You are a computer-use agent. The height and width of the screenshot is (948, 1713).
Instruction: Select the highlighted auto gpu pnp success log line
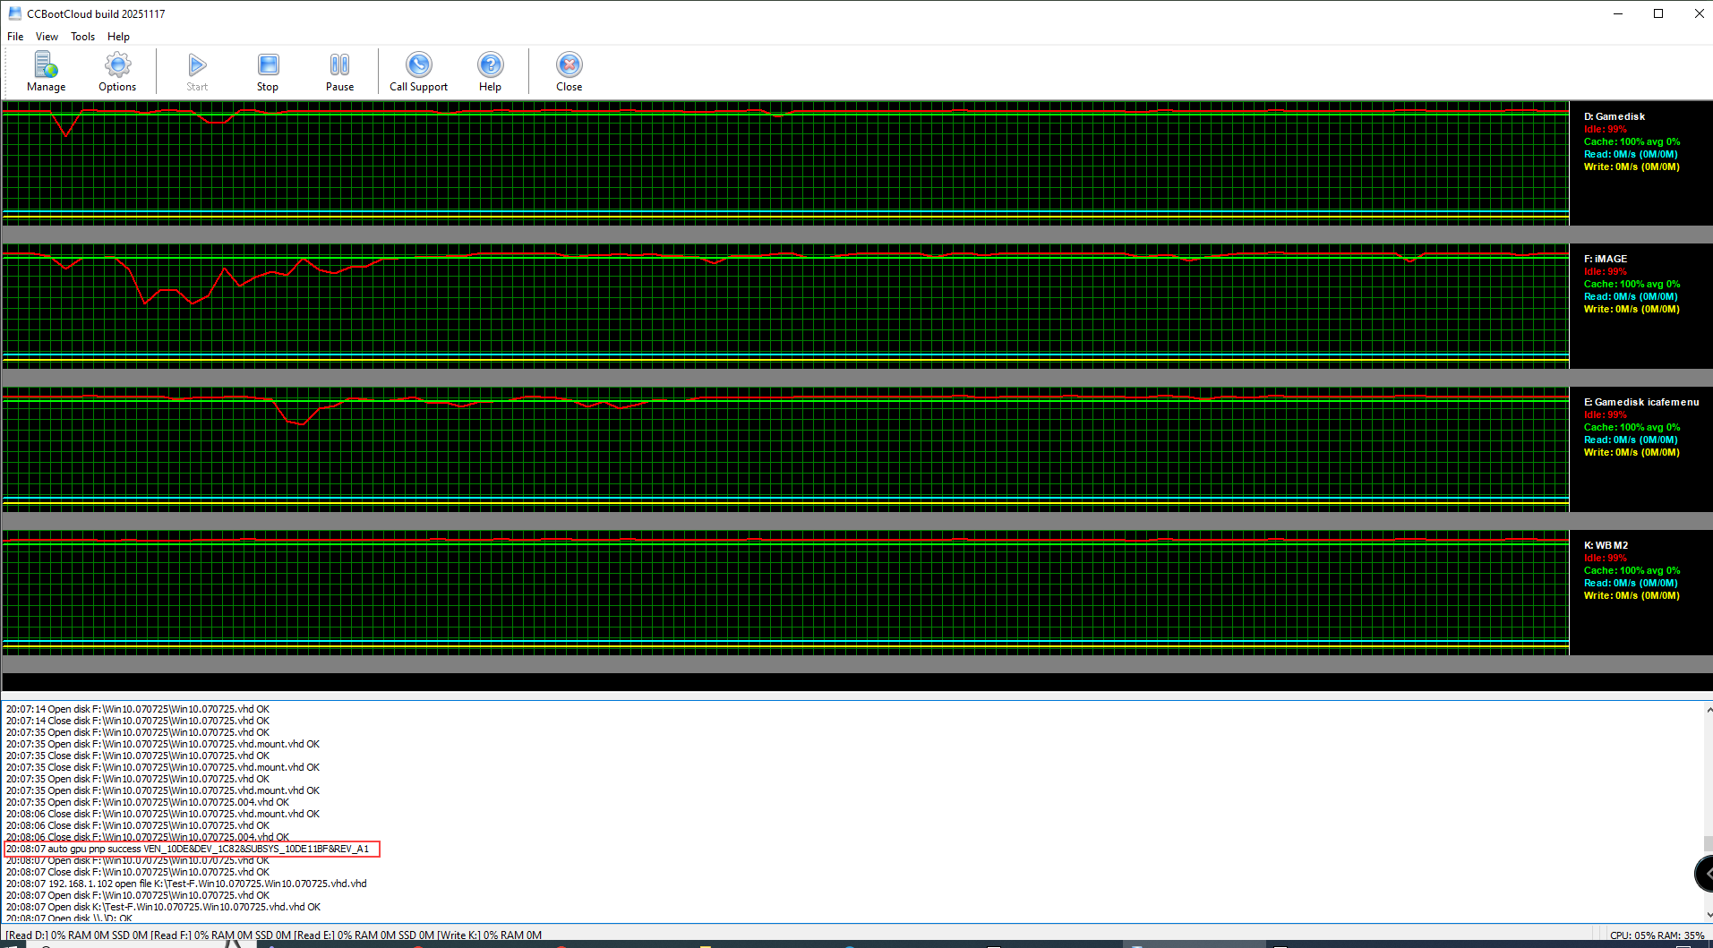(x=188, y=849)
